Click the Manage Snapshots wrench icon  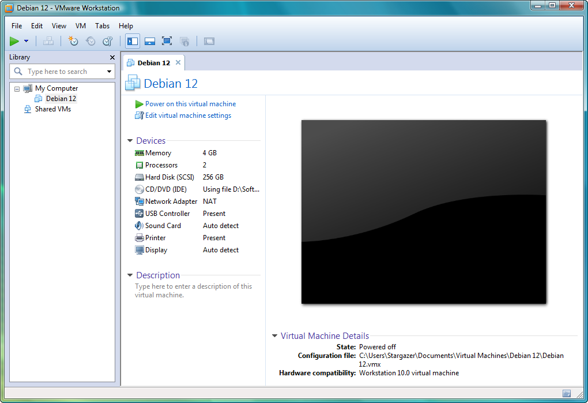point(107,41)
